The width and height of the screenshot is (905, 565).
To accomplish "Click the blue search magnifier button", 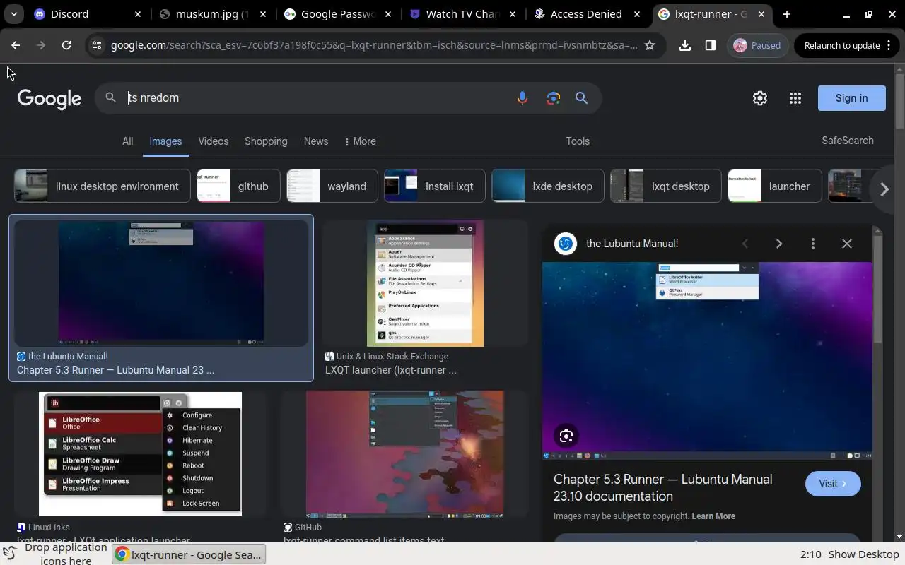I will (582, 98).
